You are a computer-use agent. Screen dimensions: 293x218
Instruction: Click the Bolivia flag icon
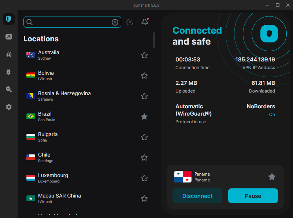[31, 75]
